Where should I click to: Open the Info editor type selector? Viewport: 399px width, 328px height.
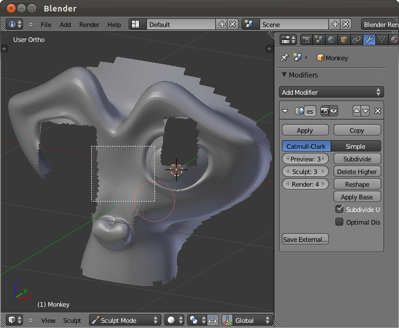[14, 25]
